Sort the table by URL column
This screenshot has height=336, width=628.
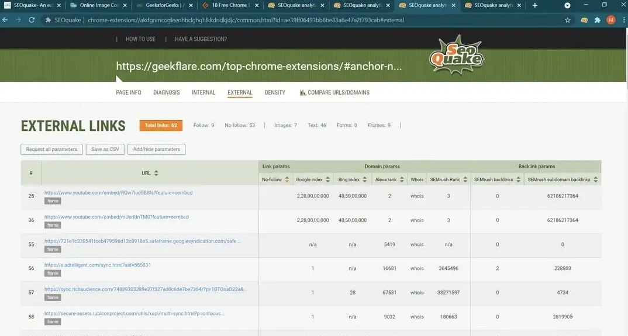156,173
